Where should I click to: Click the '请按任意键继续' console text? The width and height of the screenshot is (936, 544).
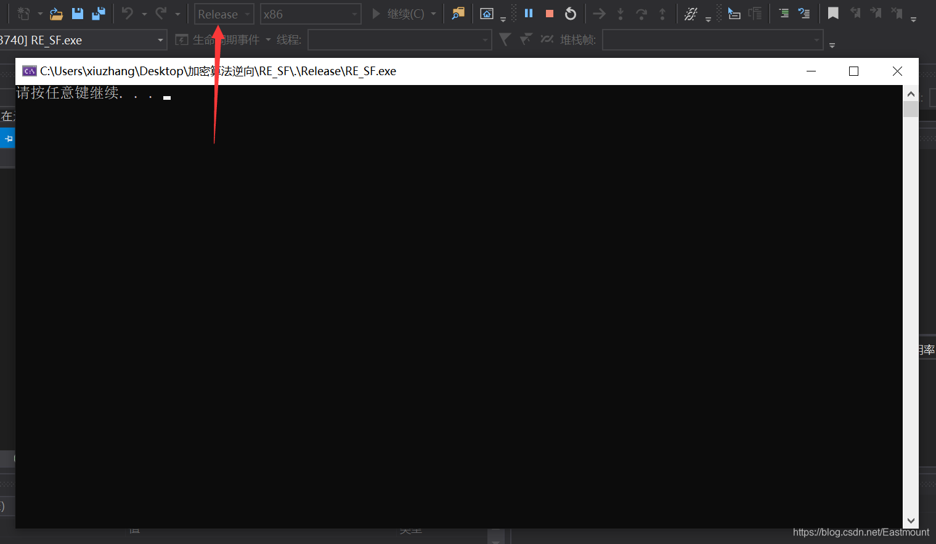point(68,93)
